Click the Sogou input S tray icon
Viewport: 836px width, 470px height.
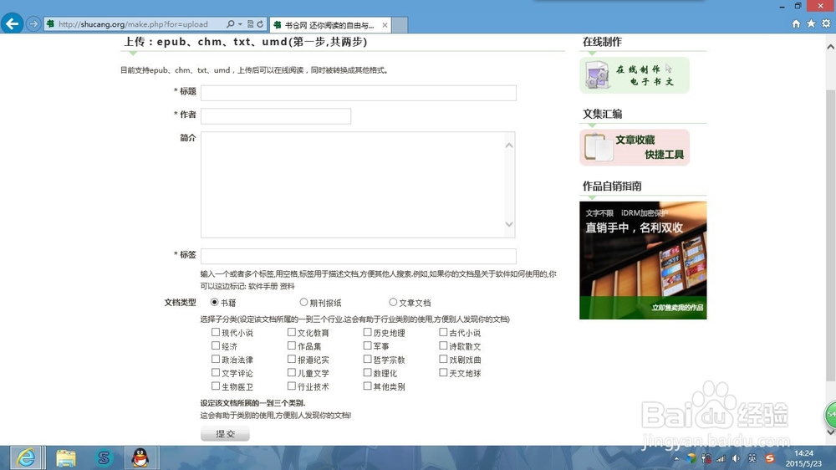tap(769, 458)
